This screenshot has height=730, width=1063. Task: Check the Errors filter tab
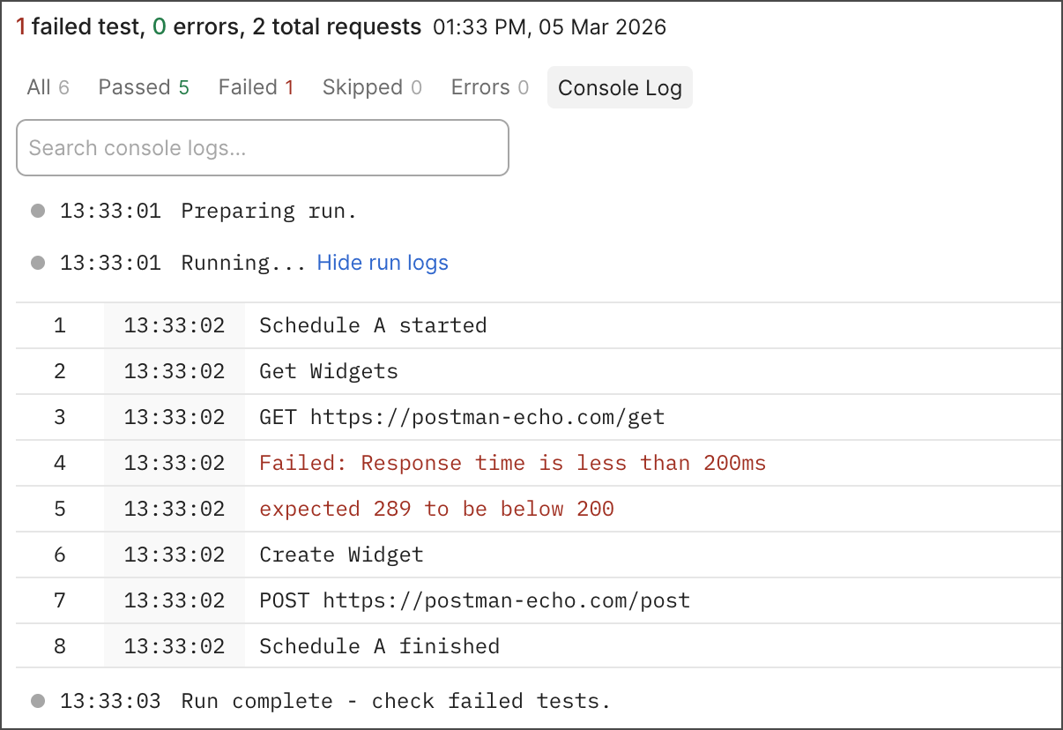[x=489, y=86]
